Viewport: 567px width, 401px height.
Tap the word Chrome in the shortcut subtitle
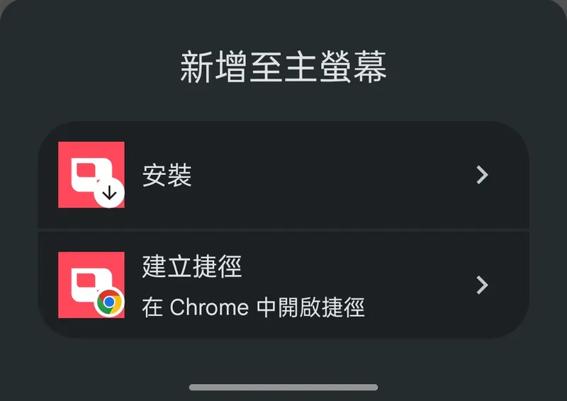(209, 307)
